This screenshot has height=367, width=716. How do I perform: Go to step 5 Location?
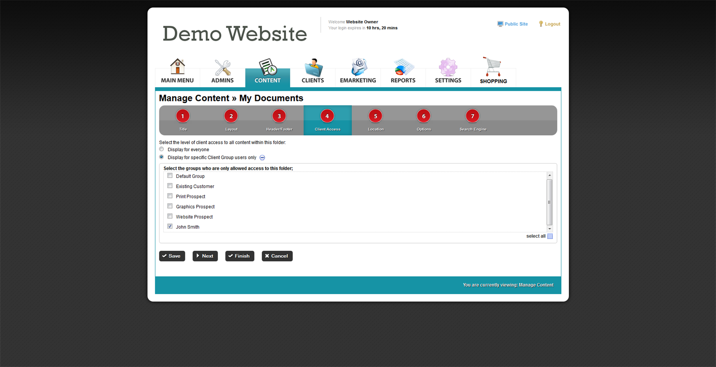[x=375, y=116]
